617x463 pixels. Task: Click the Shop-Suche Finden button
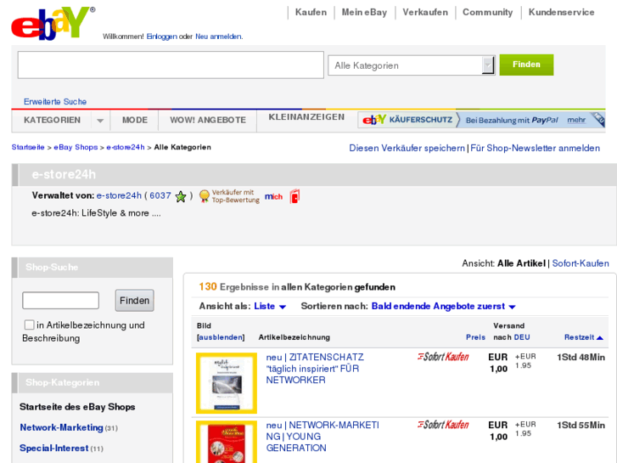(x=135, y=301)
